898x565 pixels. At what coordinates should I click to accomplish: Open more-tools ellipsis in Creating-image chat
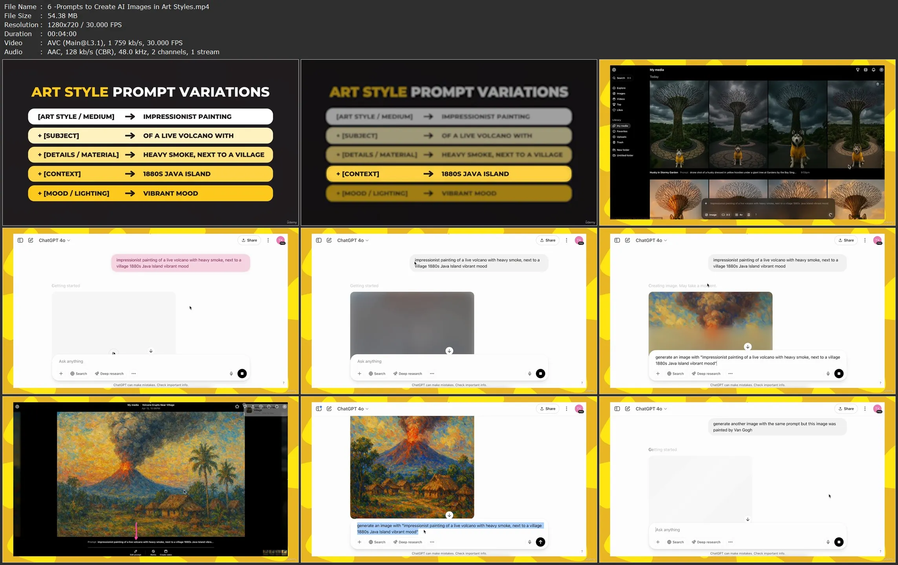pos(730,373)
